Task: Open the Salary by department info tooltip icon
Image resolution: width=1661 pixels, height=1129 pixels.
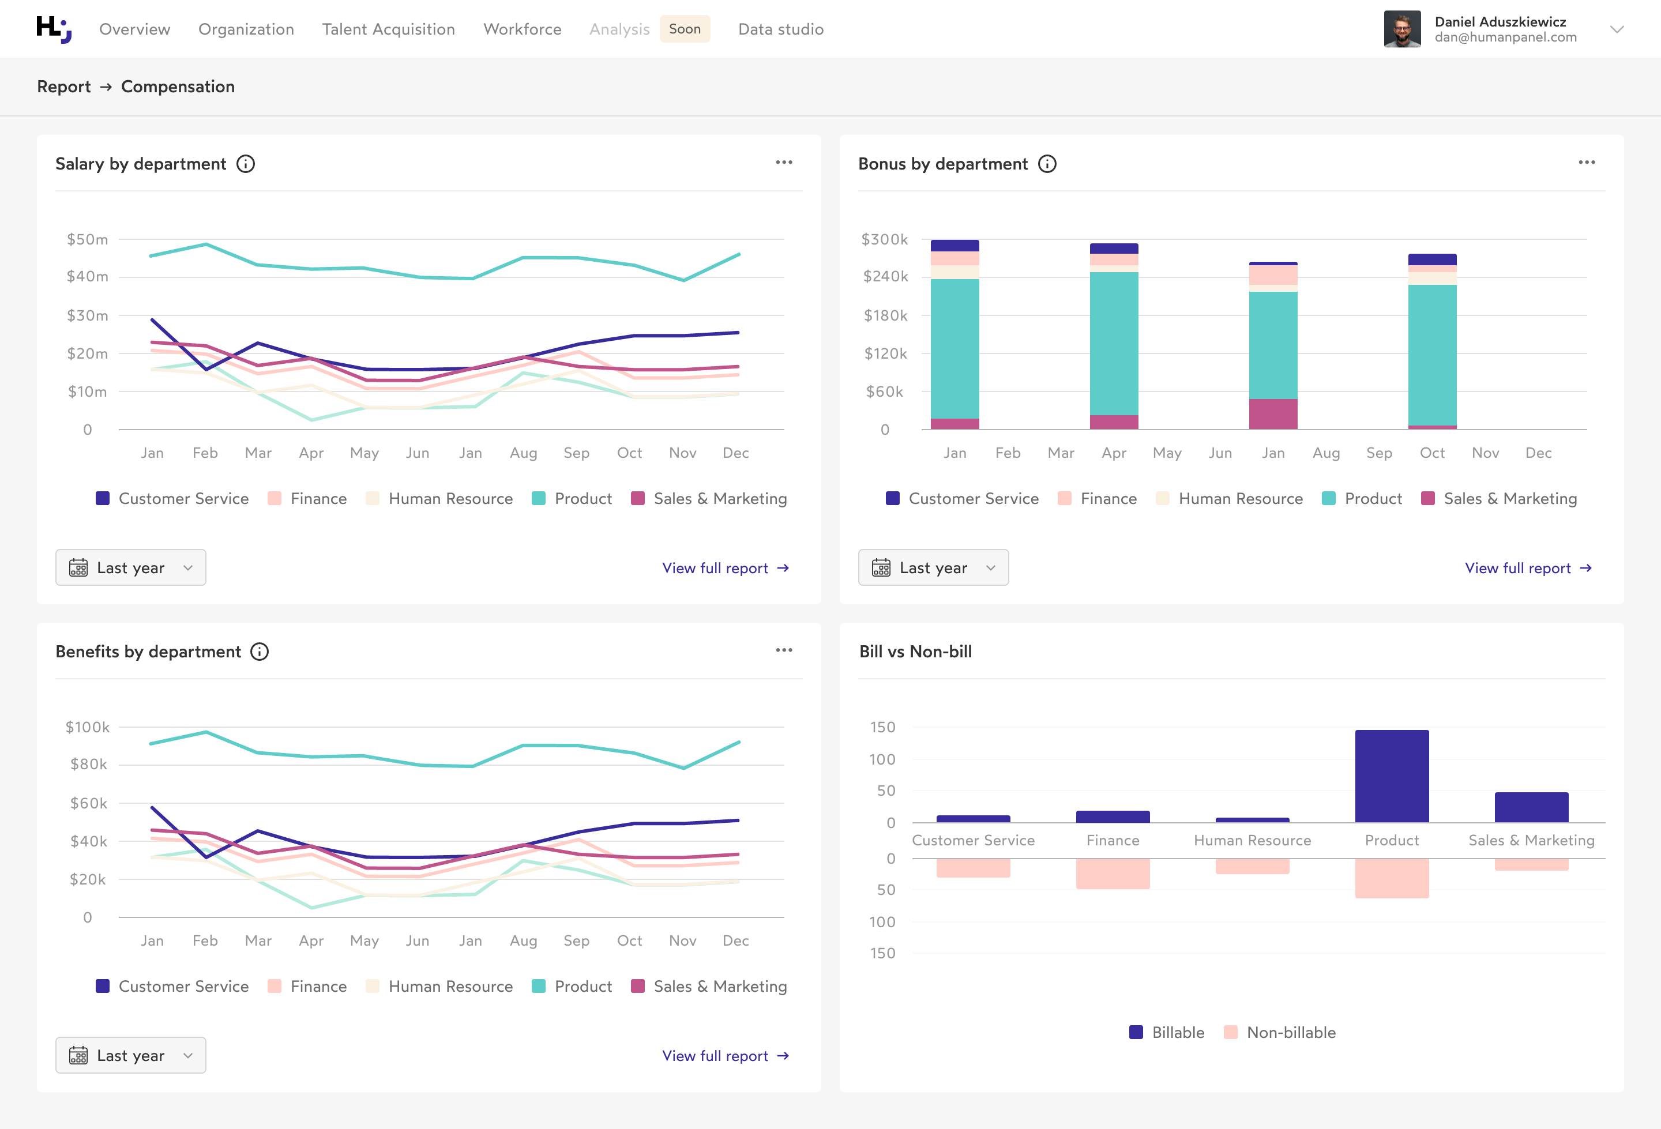Action: click(245, 164)
